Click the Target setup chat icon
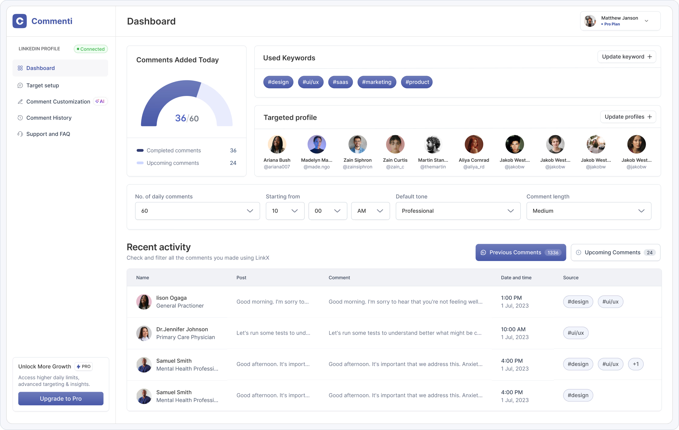This screenshot has width=679, height=430. [20, 85]
